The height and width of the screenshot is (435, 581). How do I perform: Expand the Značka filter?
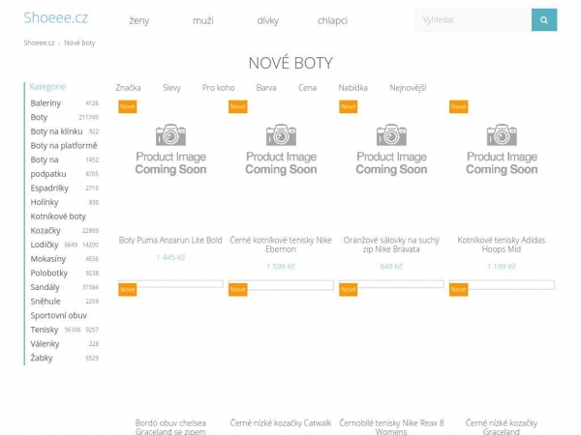pos(128,88)
